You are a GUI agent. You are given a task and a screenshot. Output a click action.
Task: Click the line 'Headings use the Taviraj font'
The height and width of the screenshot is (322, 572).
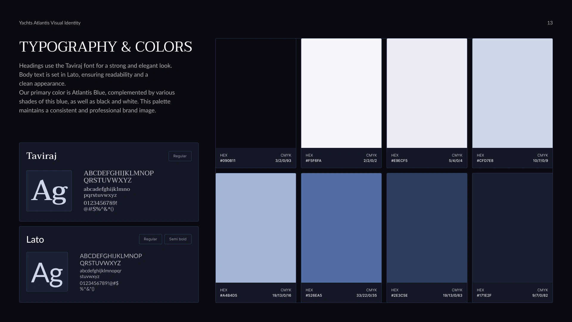click(x=95, y=66)
